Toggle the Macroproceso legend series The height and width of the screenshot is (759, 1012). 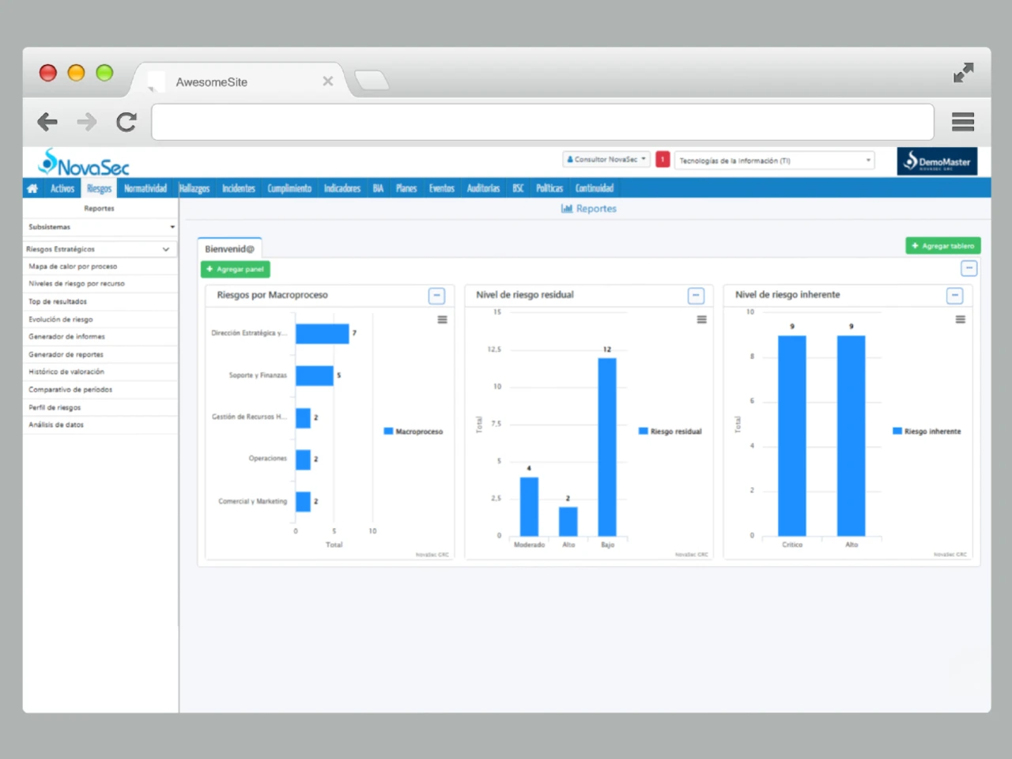[413, 432]
